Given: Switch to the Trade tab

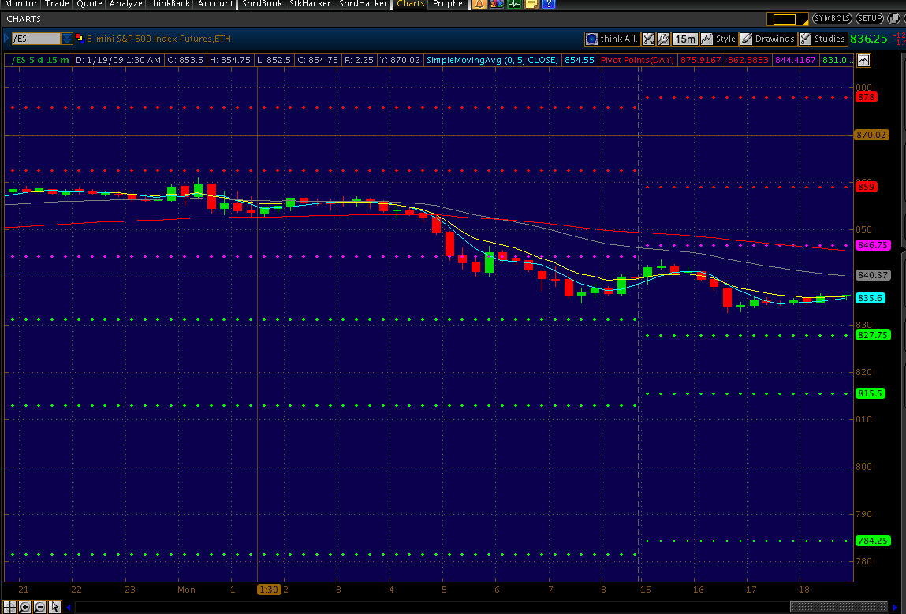Looking at the screenshot, I should pyautogui.click(x=57, y=4).
